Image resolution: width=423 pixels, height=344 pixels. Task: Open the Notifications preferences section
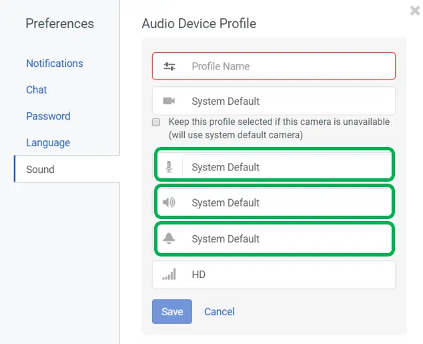(55, 63)
